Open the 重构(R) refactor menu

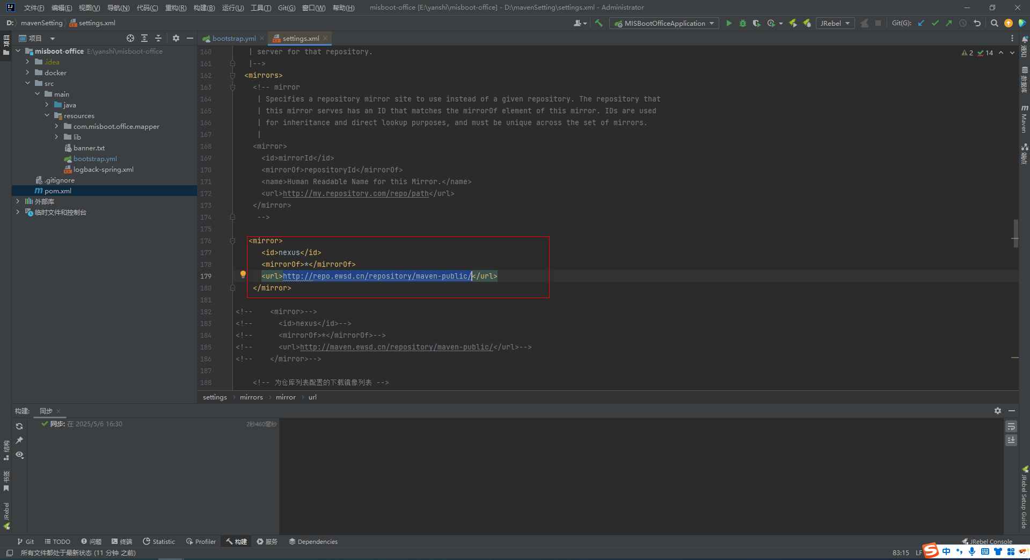[x=176, y=8]
